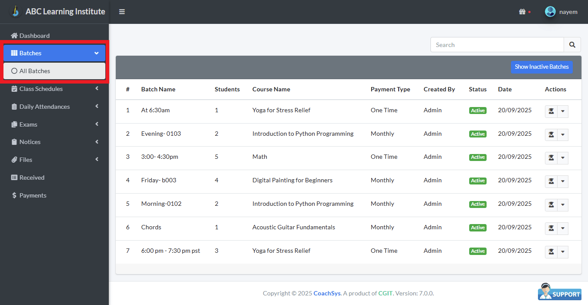Expand the Class Schedules sidebar menu
588x305 pixels.
pyautogui.click(x=54, y=89)
